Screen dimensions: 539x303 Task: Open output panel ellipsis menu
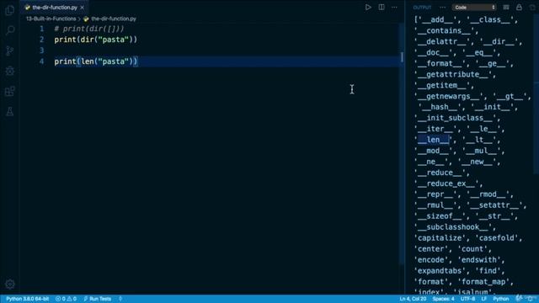[442, 8]
